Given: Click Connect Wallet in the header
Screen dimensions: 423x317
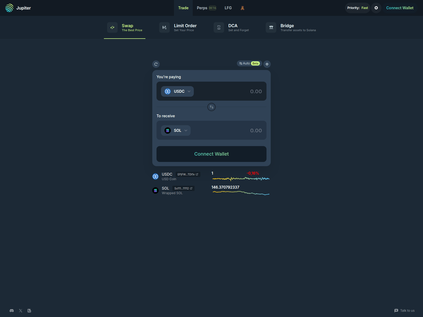Looking at the screenshot, I should (x=400, y=8).
